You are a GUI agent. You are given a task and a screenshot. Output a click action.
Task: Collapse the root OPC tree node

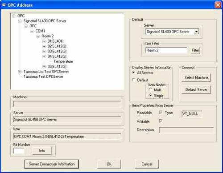coord(14,16)
